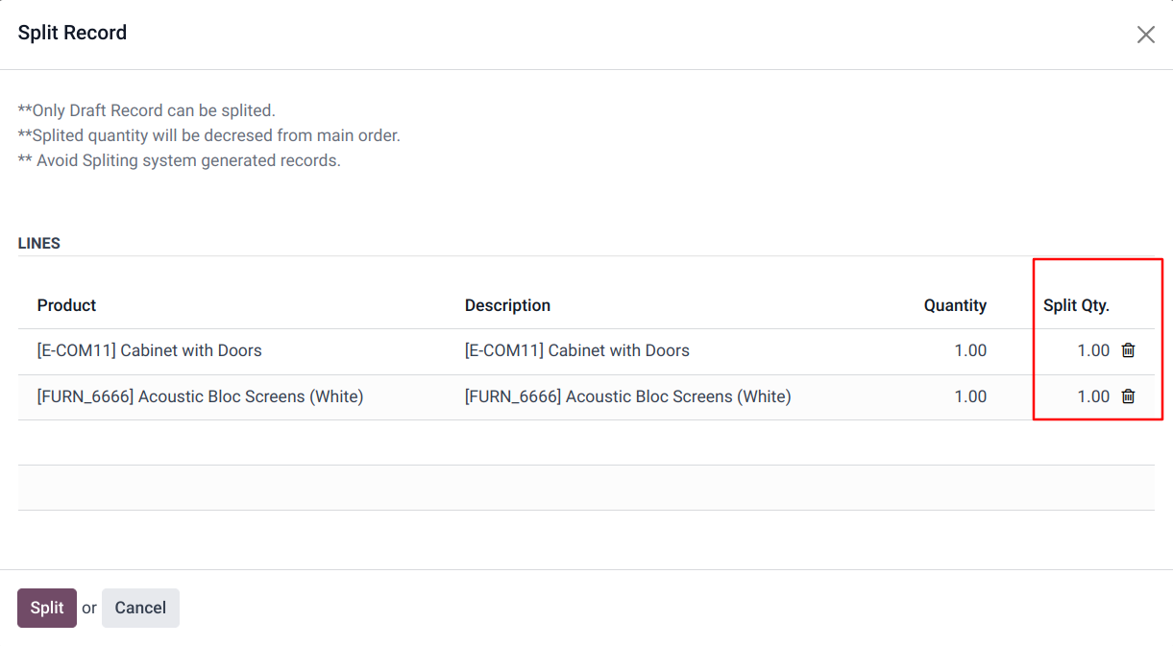1173x646 pixels.
Task: Click the Only Draft Record note text
Action: tap(146, 110)
